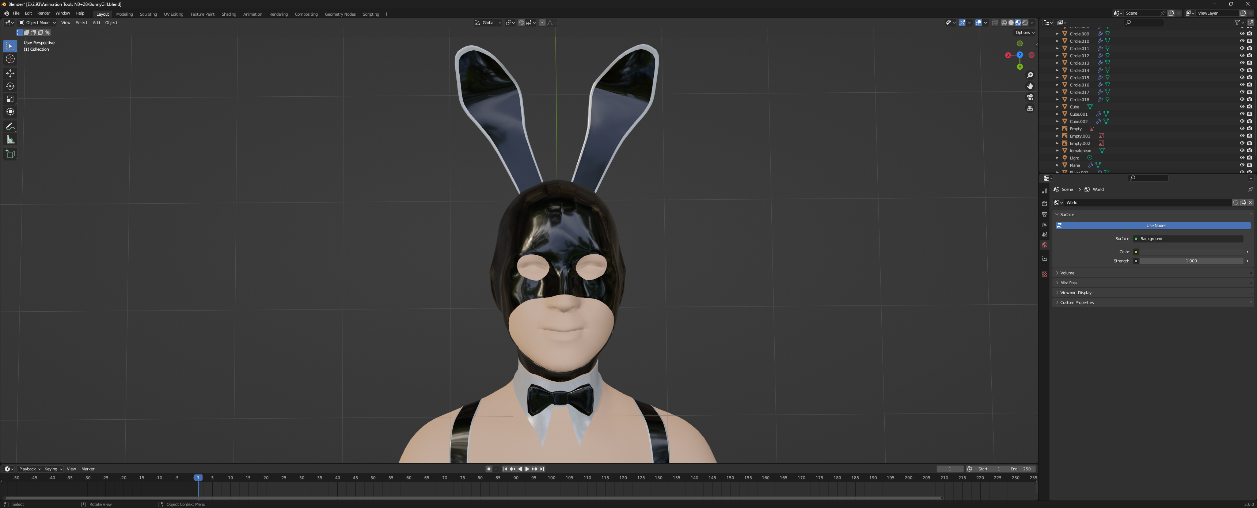Click the X axis on the navigation gizmo
The height and width of the screenshot is (508, 1257).
(1008, 55)
